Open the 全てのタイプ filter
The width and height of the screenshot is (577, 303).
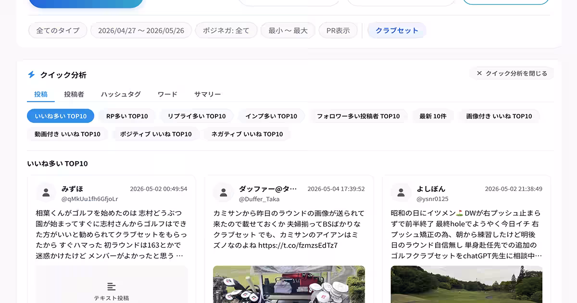coord(58,30)
